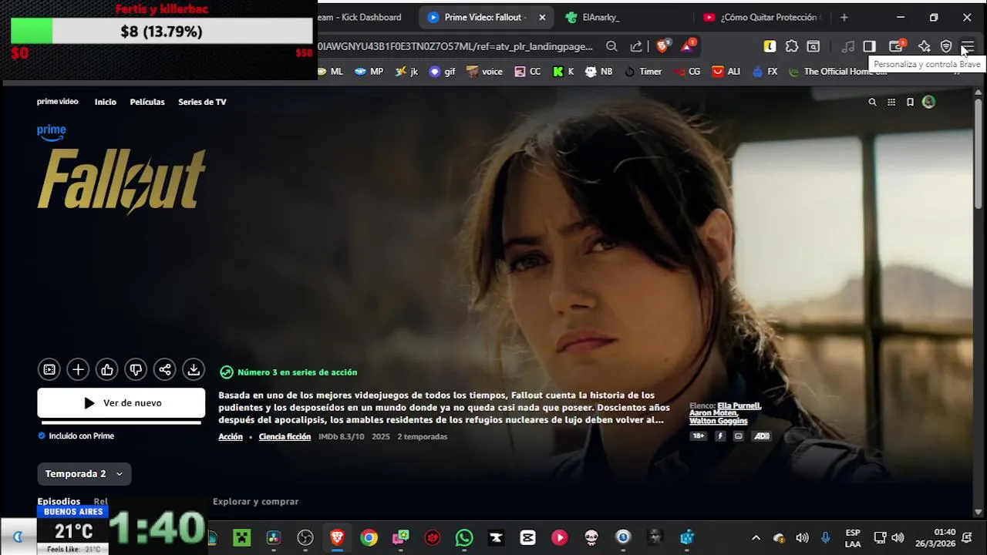Image resolution: width=987 pixels, height=555 pixels.
Task: Open Minecraft icon in the taskbar
Action: tap(243, 537)
